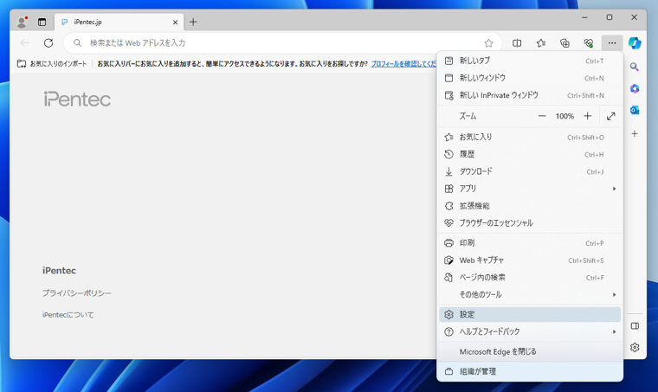Open iPentecについて link
This screenshot has height=392, width=658.
(68, 315)
